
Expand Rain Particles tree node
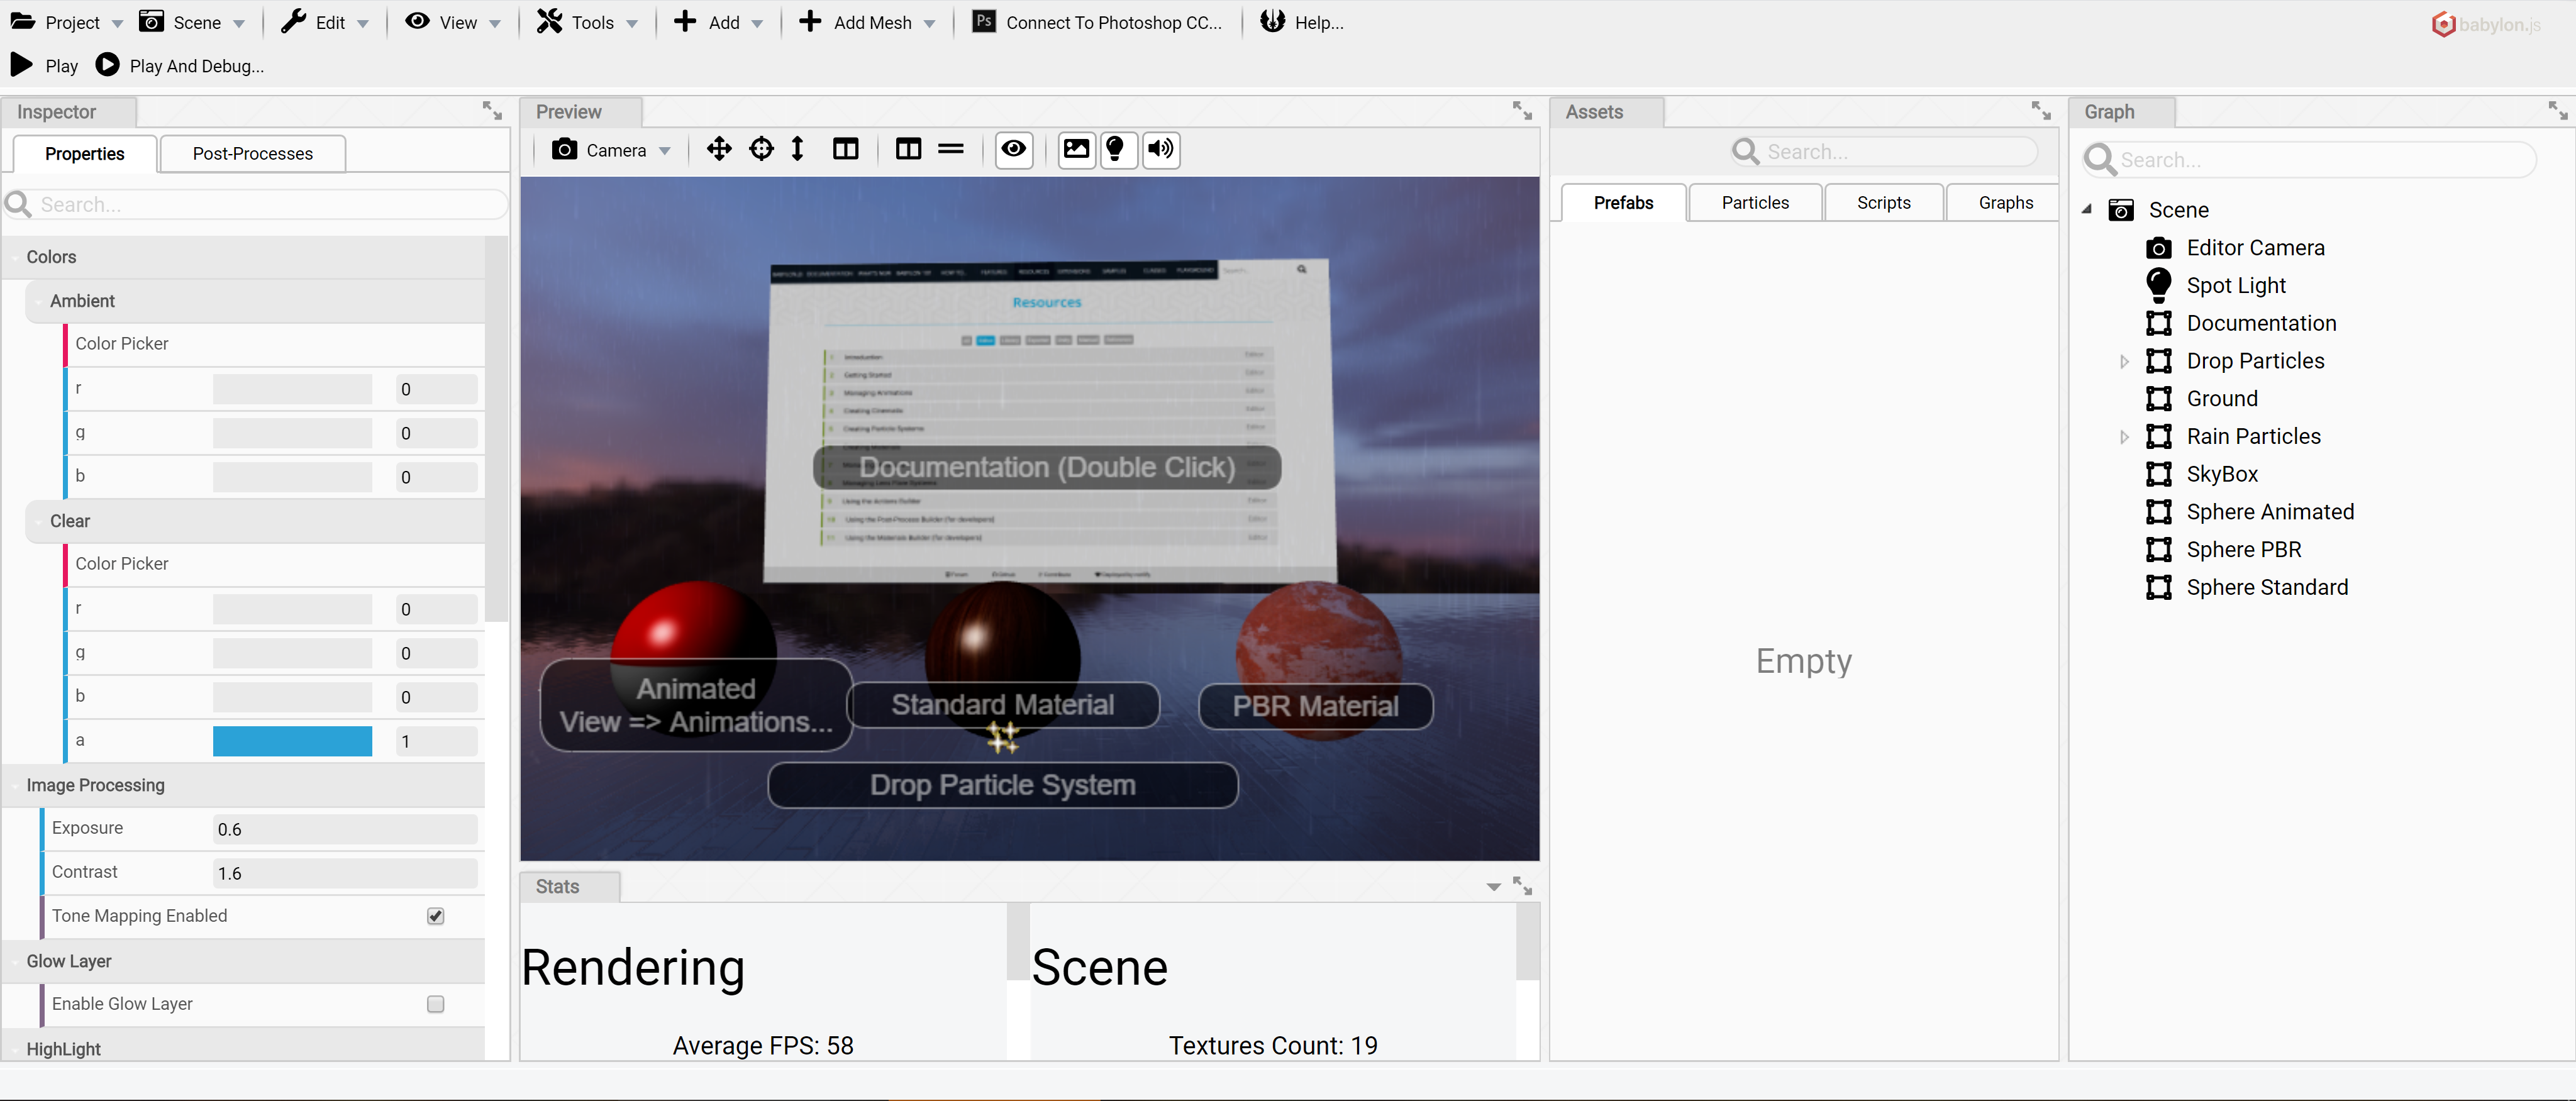click(2125, 437)
